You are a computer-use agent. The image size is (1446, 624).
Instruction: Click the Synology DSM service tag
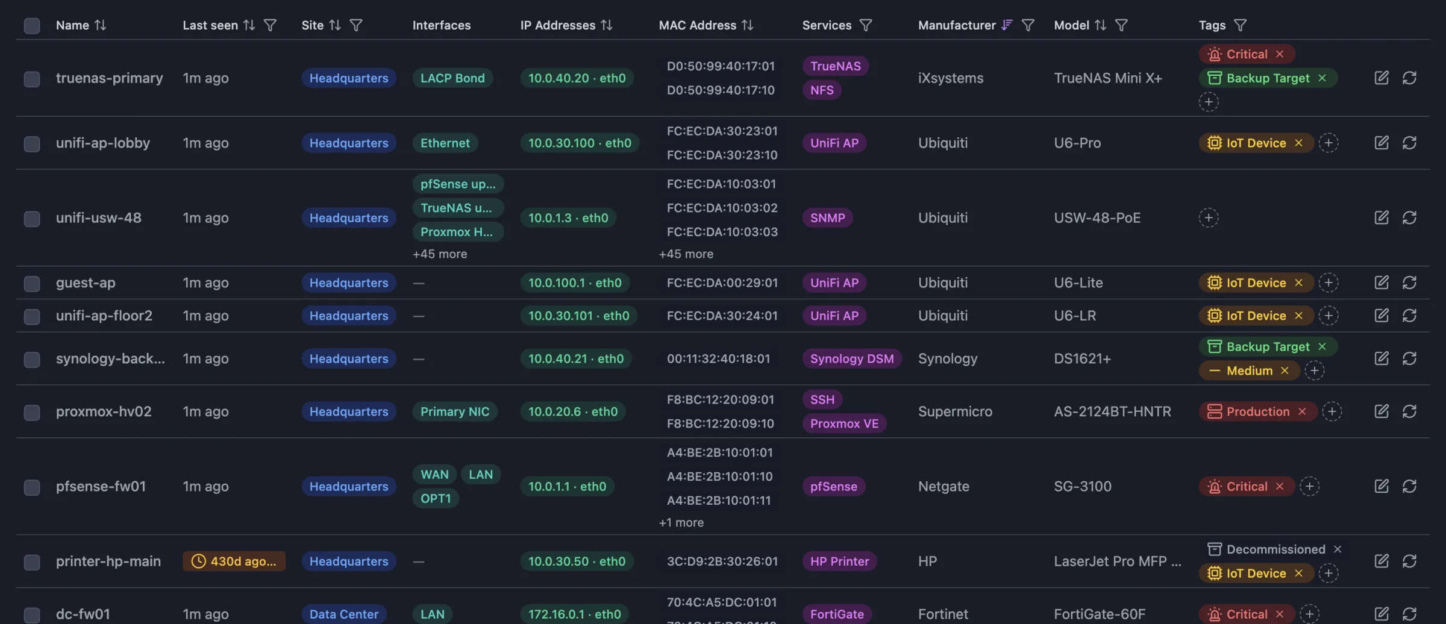pyautogui.click(x=852, y=358)
